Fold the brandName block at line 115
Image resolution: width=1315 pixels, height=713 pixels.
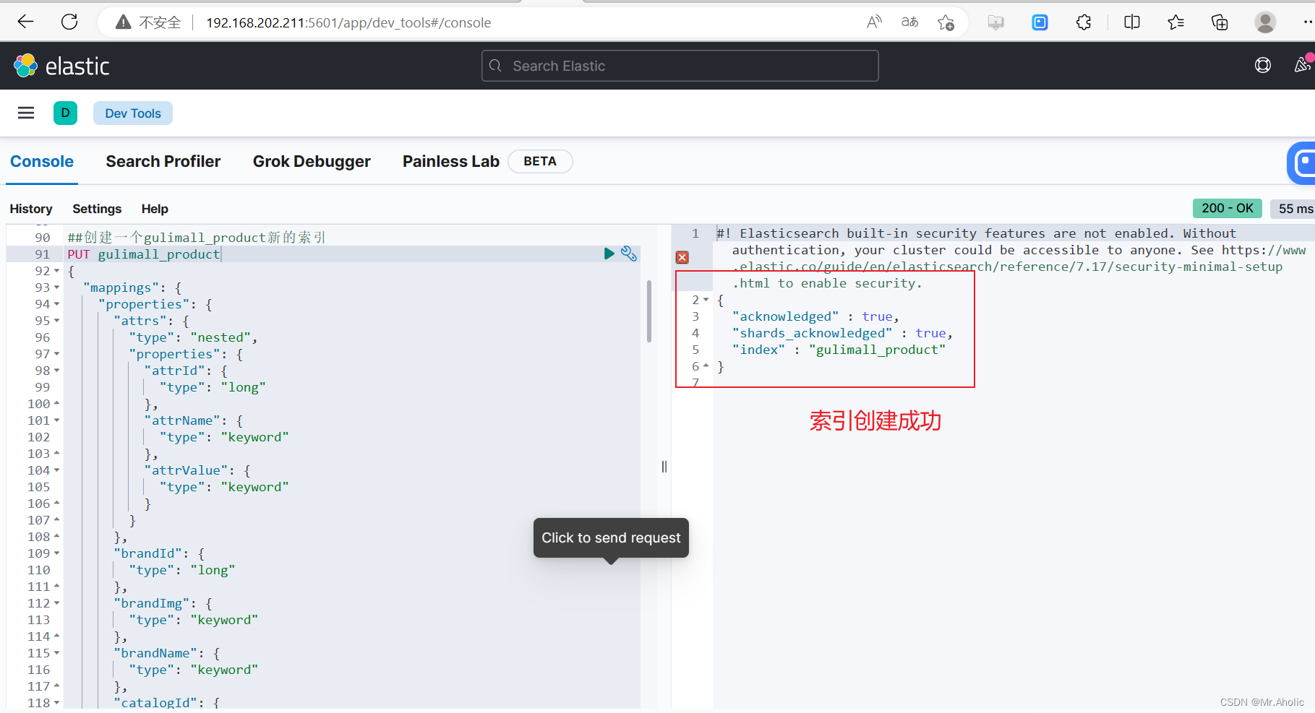coord(57,653)
